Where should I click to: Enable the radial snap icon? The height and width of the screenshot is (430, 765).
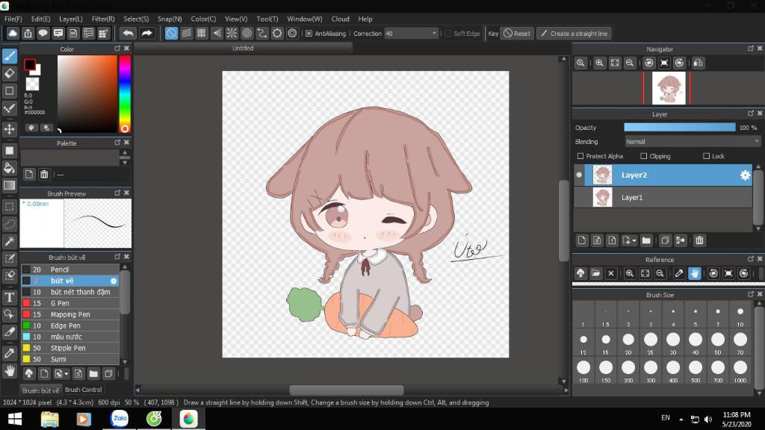click(x=232, y=33)
